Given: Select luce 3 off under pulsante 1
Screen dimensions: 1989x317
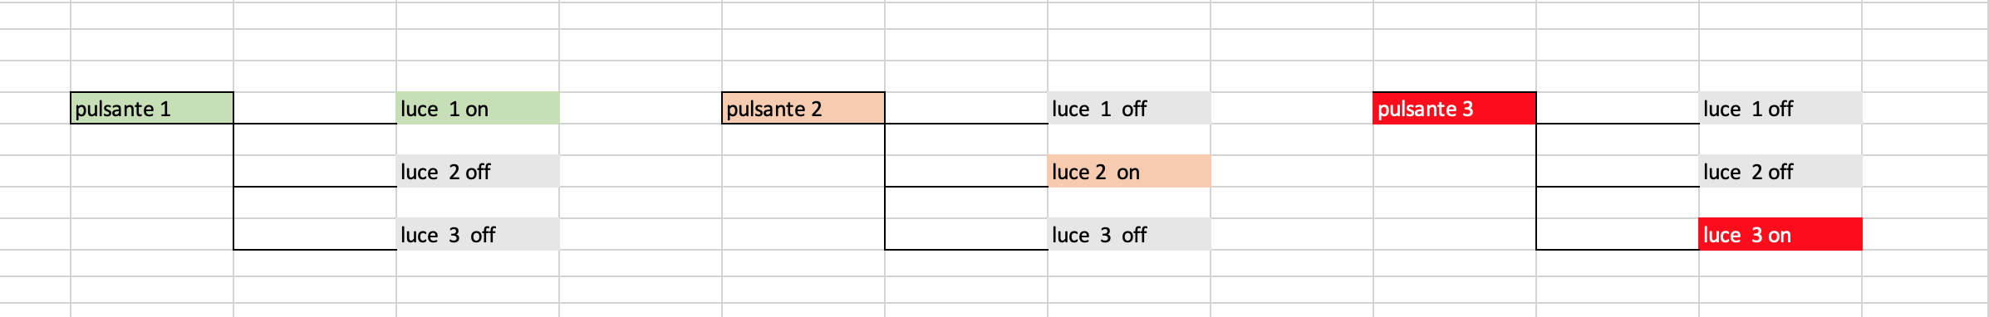Looking at the screenshot, I should [x=478, y=234].
